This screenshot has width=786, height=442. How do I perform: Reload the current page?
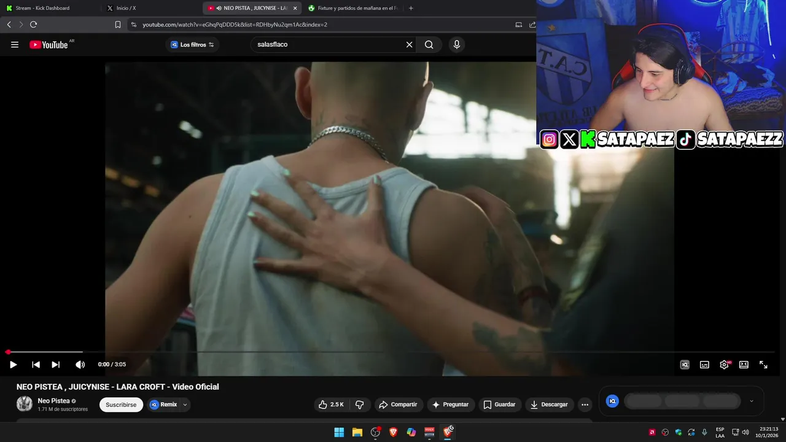click(x=33, y=25)
